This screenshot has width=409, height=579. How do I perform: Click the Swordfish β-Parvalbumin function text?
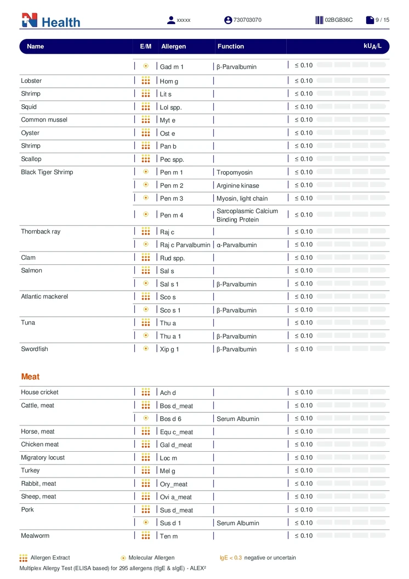236,349
